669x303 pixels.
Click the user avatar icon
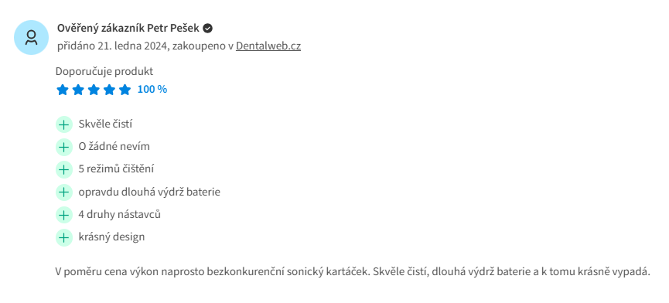[x=31, y=38]
